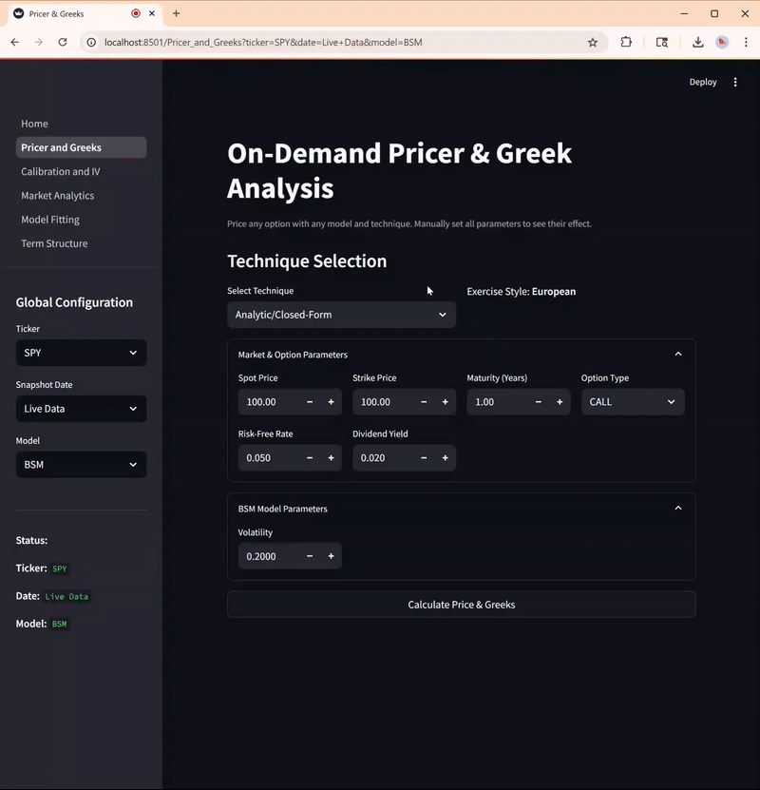Open the Model BSM dropdown

[x=81, y=465]
